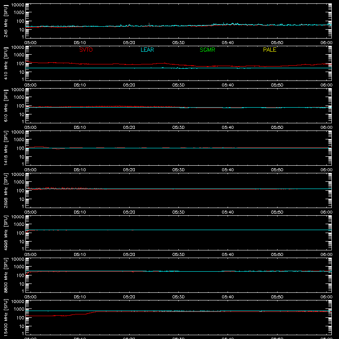Click the 1000 tick of 410 MHz panel
This screenshot has height=339, width=339.
click(x=19, y=55)
